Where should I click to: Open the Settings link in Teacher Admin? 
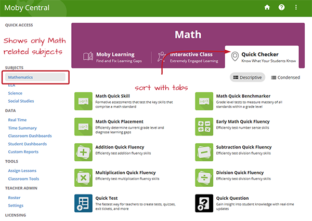pyautogui.click(x=16, y=205)
